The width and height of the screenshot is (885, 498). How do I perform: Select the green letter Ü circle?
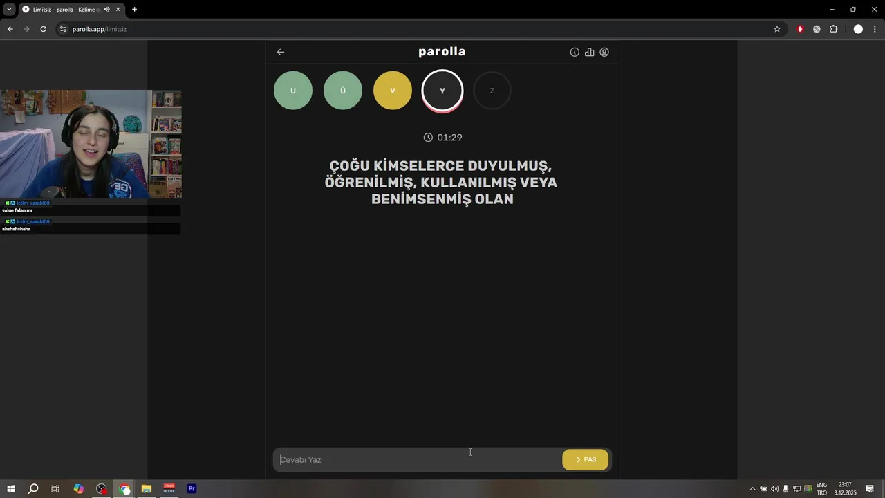(x=343, y=91)
